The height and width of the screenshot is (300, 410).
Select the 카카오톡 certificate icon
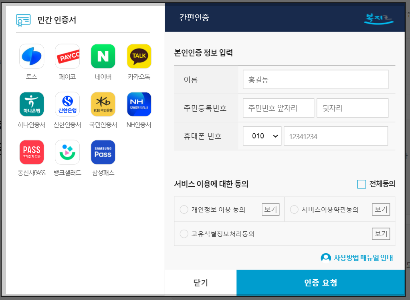point(138,56)
